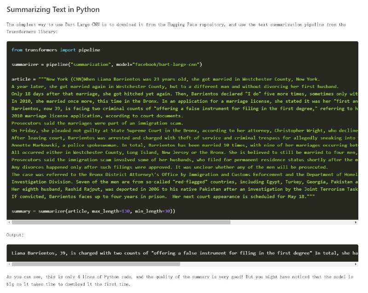Click the min_length value 30
This screenshot has height=293, width=368.
(x=167, y=211)
